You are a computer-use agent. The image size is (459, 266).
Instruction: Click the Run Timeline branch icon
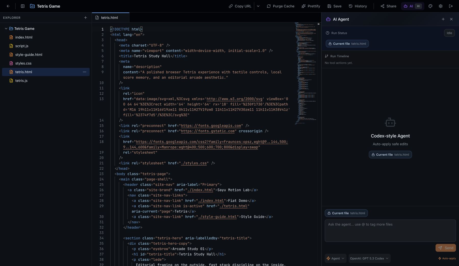(x=326, y=56)
